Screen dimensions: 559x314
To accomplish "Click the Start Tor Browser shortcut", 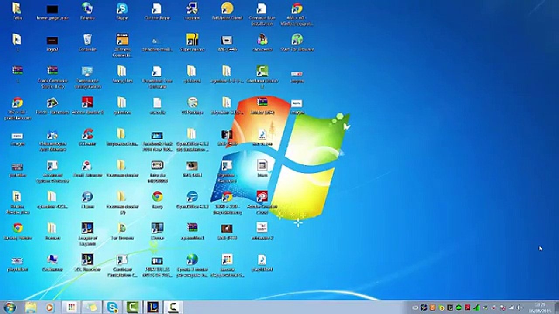I will click(x=297, y=43).
